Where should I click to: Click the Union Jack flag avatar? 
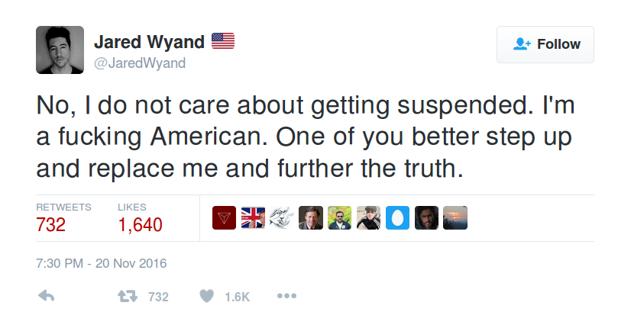tap(254, 218)
